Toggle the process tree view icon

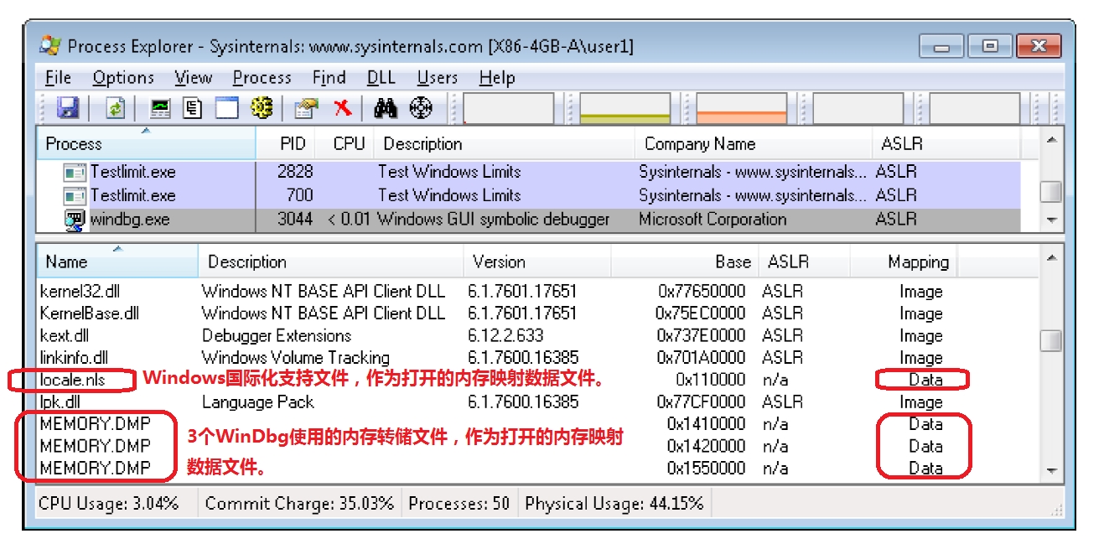[193, 108]
